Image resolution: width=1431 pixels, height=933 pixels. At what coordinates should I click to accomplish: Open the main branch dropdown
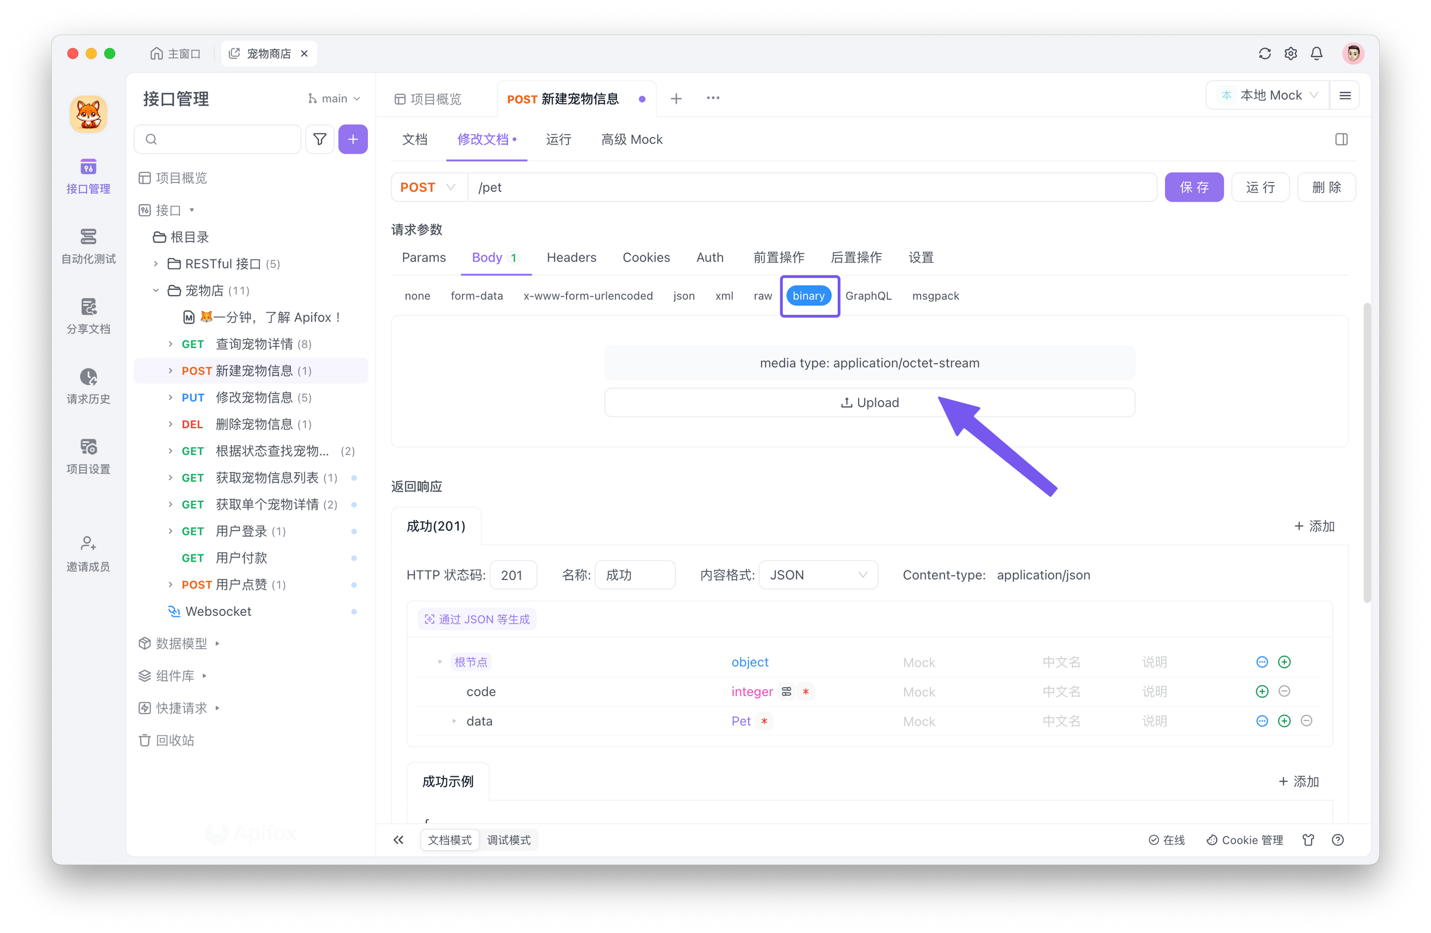coord(334,98)
